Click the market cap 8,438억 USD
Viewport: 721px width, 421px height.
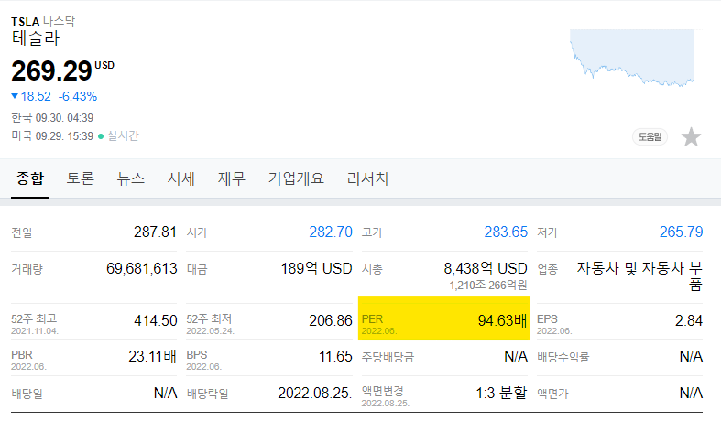point(486,268)
